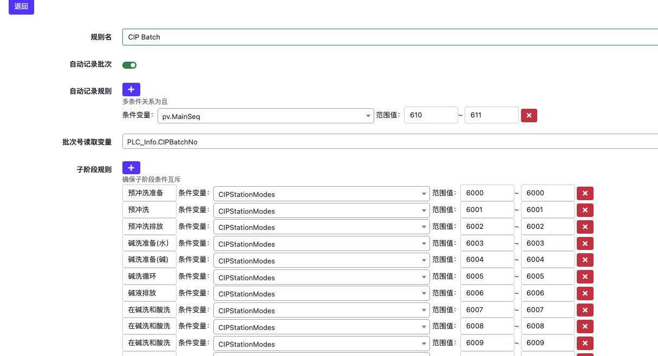Toggle the 自动记录批次 switch off
The height and width of the screenshot is (356, 658).
click(129, 65)
